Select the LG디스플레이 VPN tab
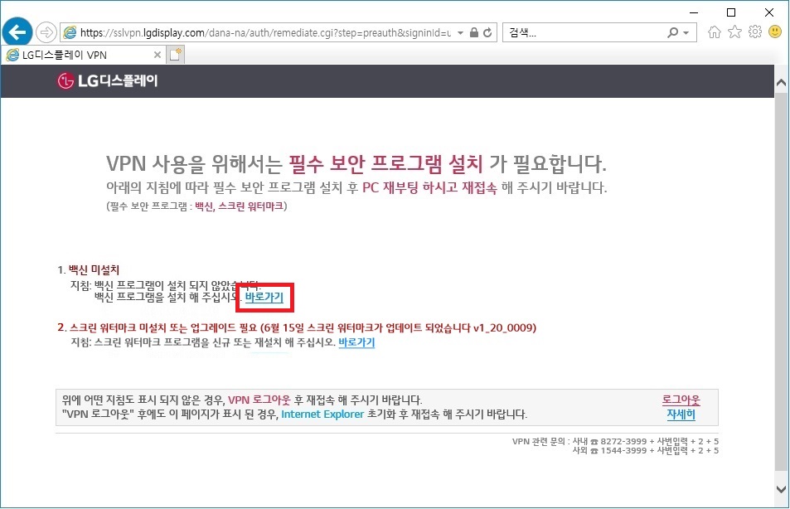This screenshot has height=509, width=790. [83, 55]
